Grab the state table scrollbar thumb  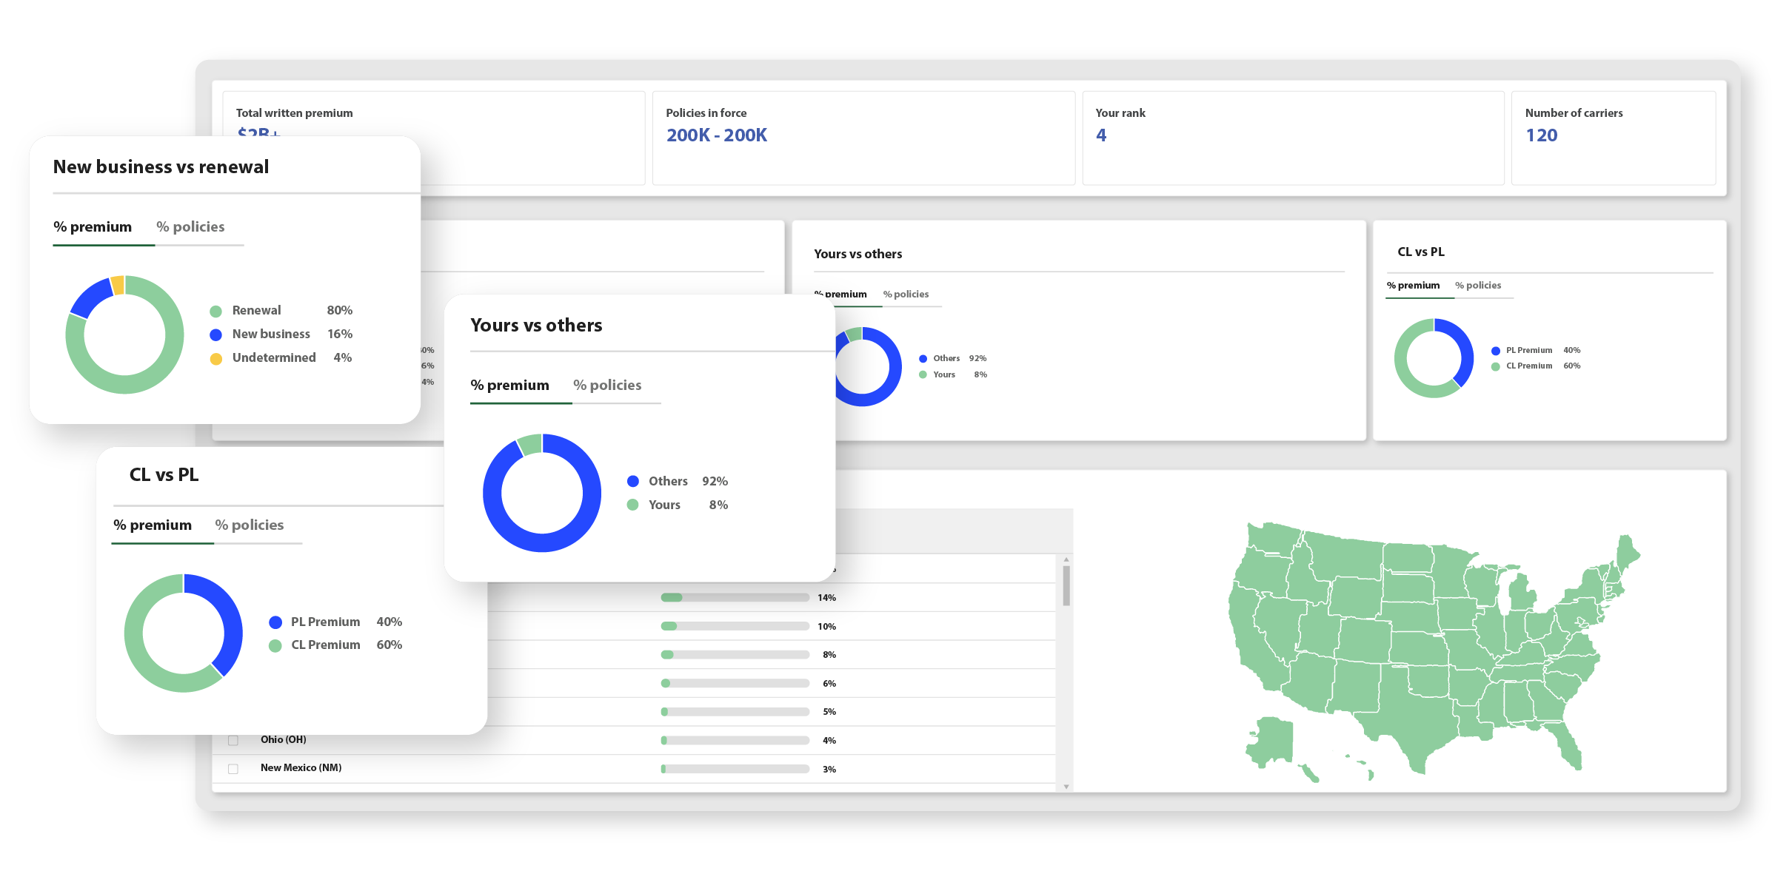pos(1066,585)
